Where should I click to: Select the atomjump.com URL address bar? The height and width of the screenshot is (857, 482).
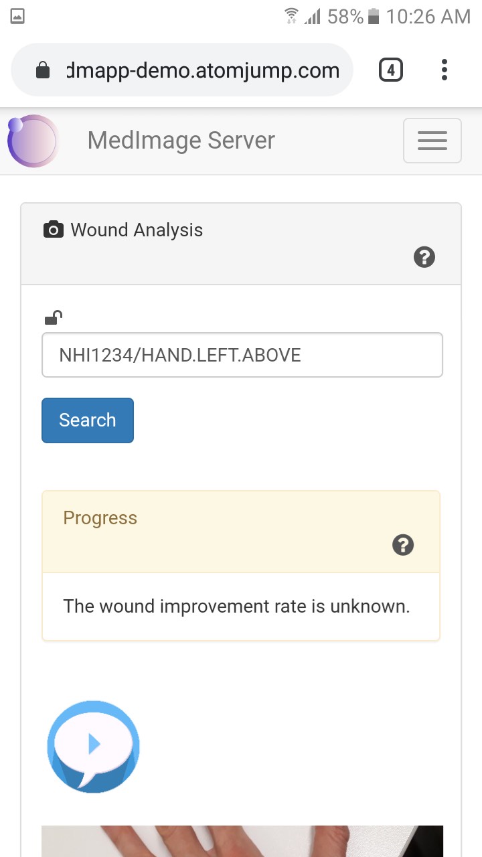pyautogui.click(x=182, y=70)
